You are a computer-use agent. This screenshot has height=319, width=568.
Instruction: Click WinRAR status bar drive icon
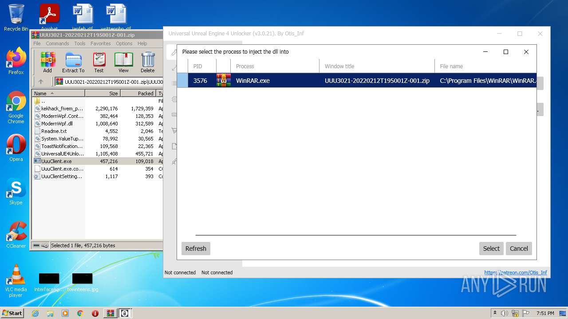(x=36, y=245)
